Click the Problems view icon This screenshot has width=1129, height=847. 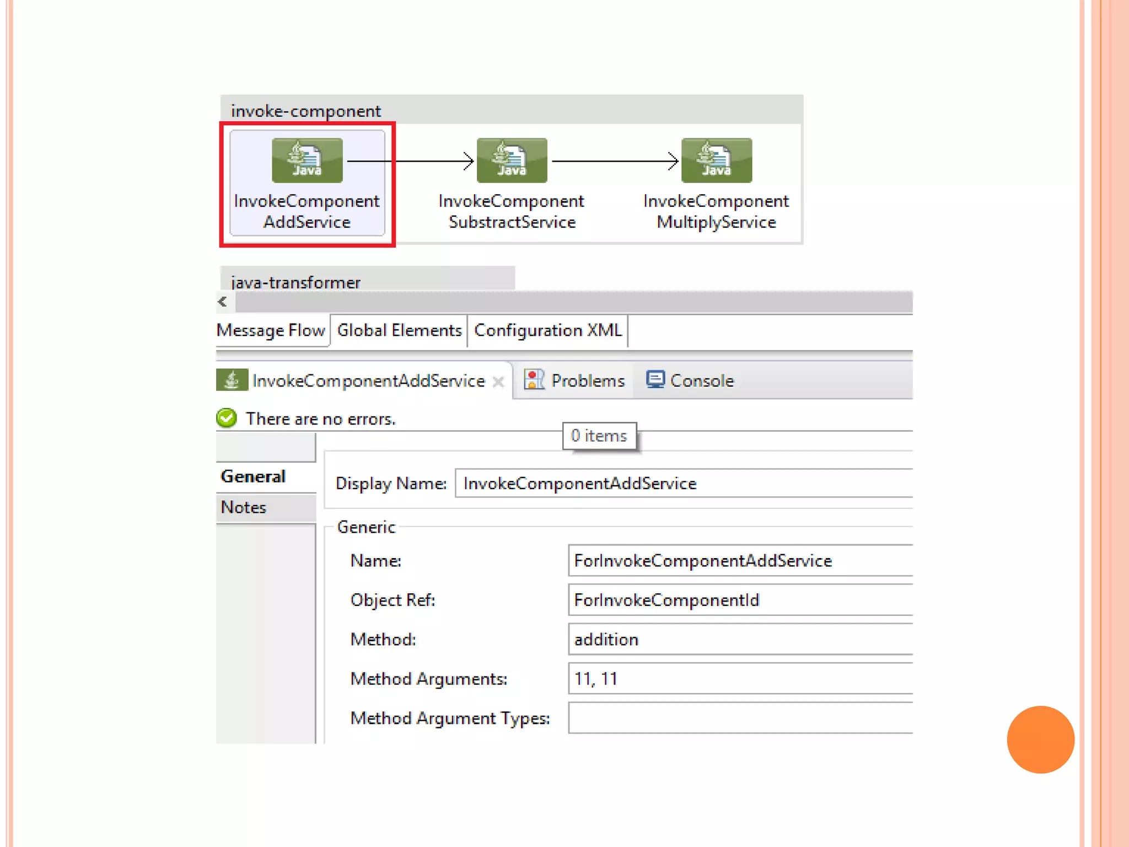point(534,380)
